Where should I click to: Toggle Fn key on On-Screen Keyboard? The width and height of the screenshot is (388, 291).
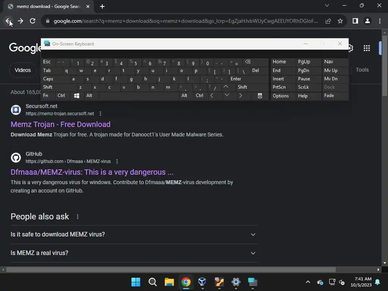click(48, 95)
